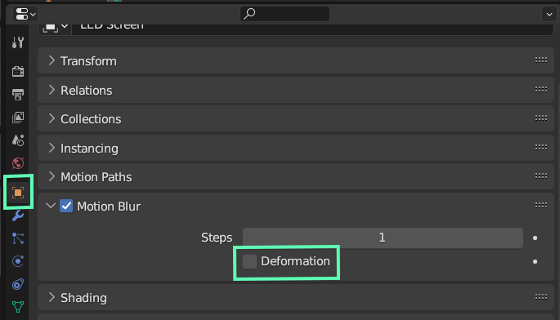560x320 pixels.
Task: Grab the Motion Paths panel drag handle
Action: click(x=540, y=176)
